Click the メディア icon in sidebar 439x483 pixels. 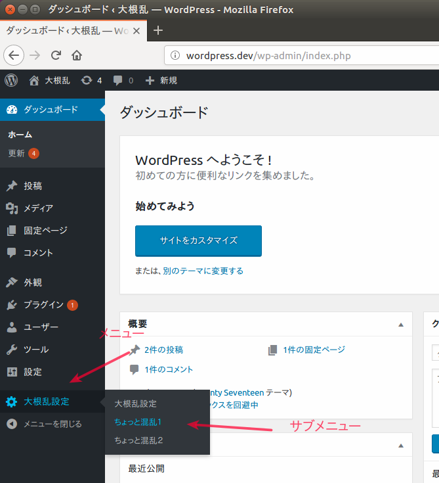[x=12, y=208]
